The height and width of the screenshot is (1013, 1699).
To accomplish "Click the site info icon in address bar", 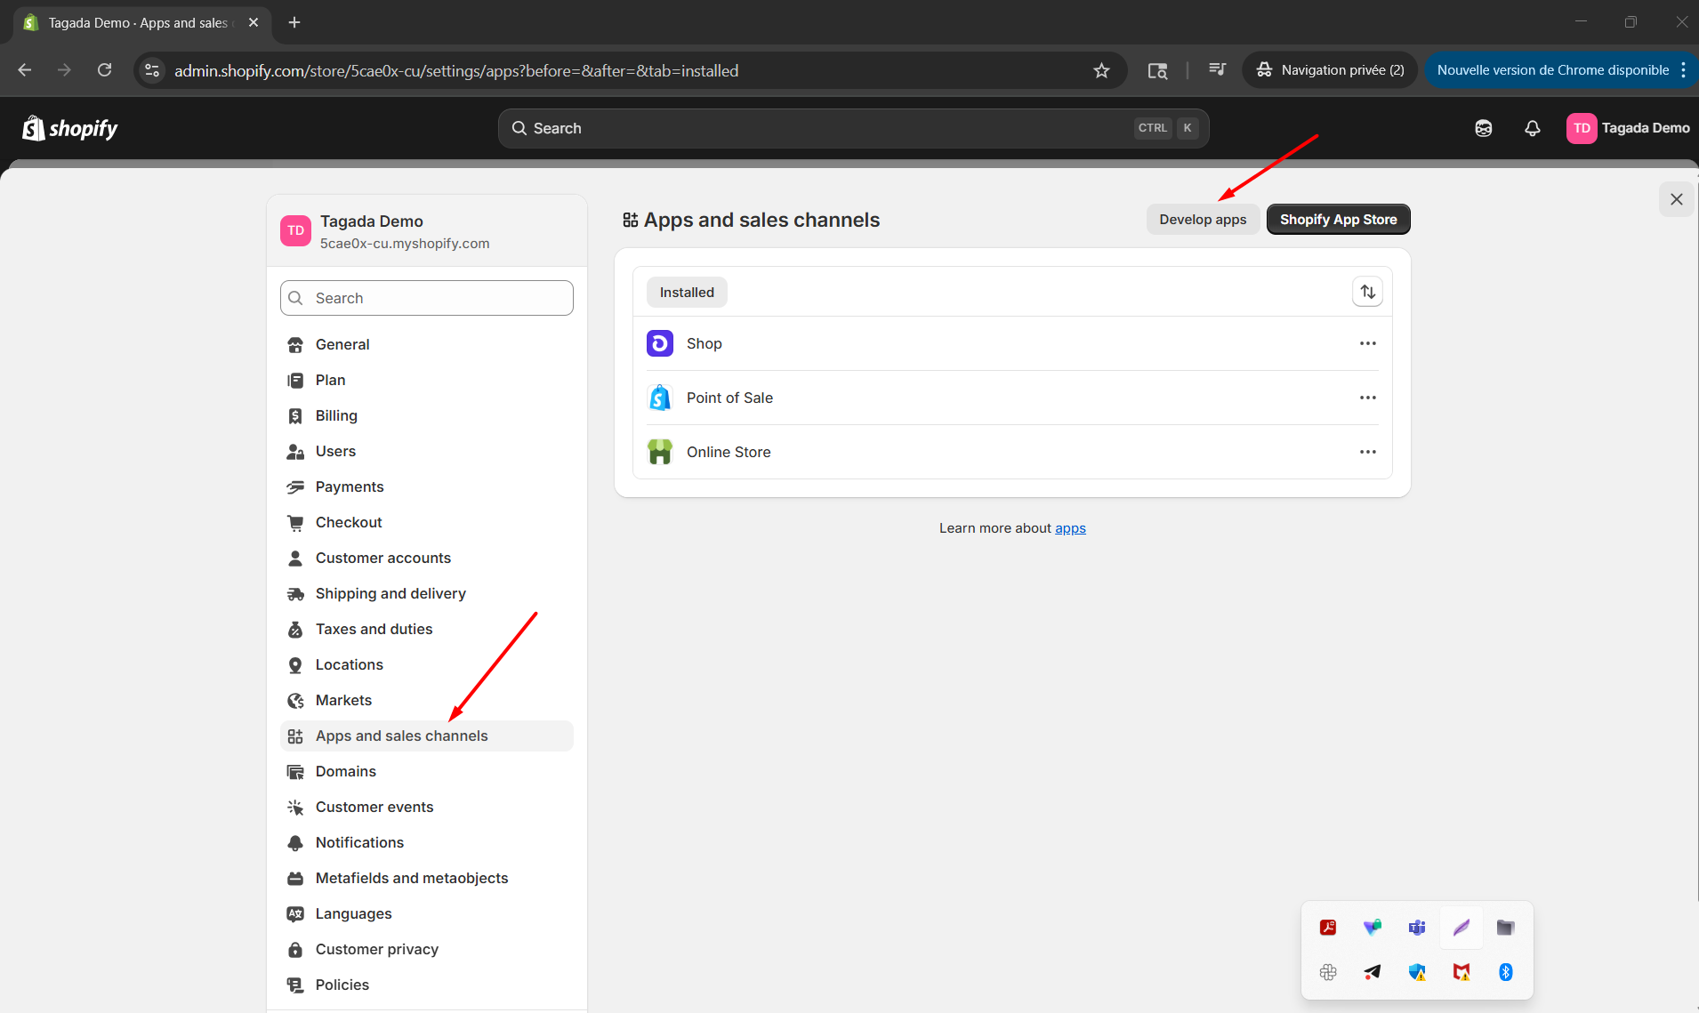I will point(152,70).
